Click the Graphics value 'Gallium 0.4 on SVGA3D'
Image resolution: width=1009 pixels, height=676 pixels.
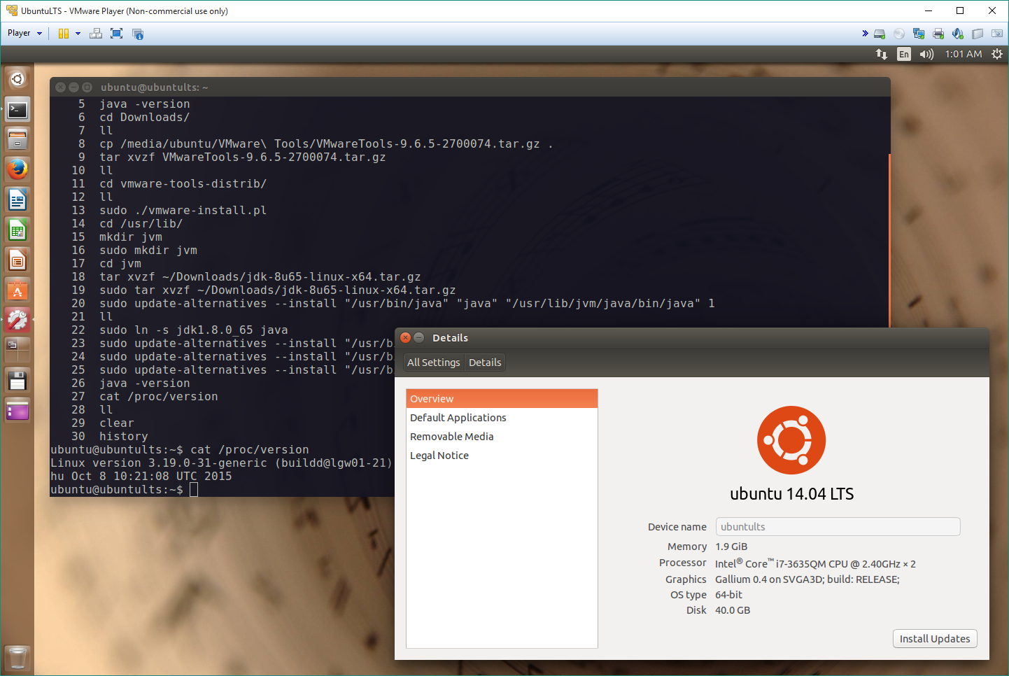point(807,579)
